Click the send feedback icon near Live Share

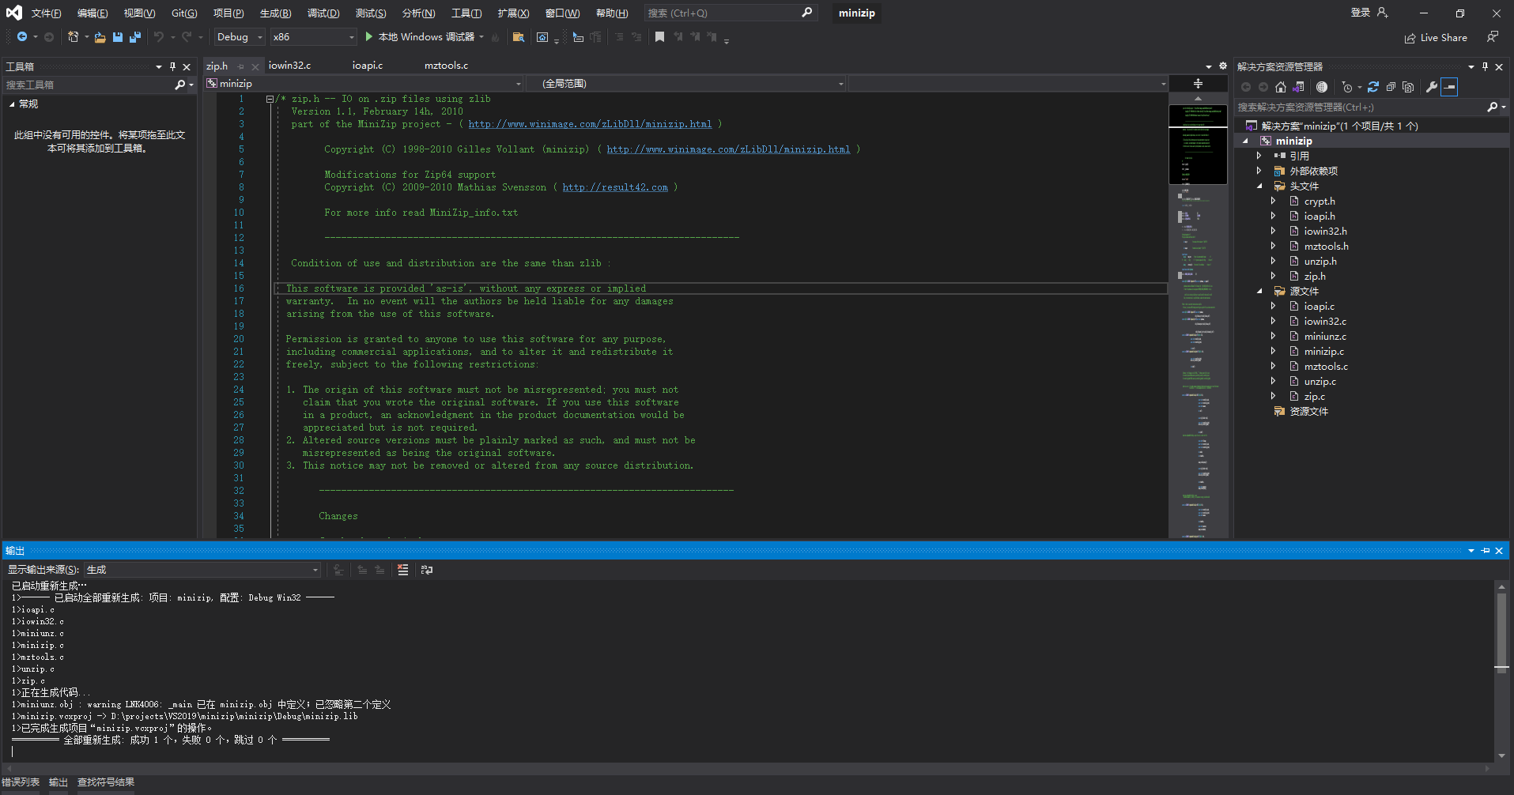(1493, 37)
